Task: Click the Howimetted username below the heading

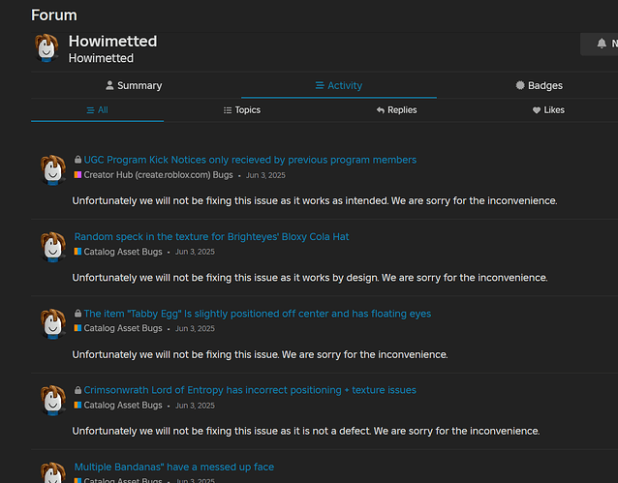Action: [x=101, y=58]
